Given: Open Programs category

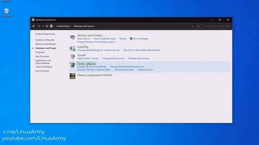Looking at the screenshot, I should pyautogui.click(x=40, y=52).
